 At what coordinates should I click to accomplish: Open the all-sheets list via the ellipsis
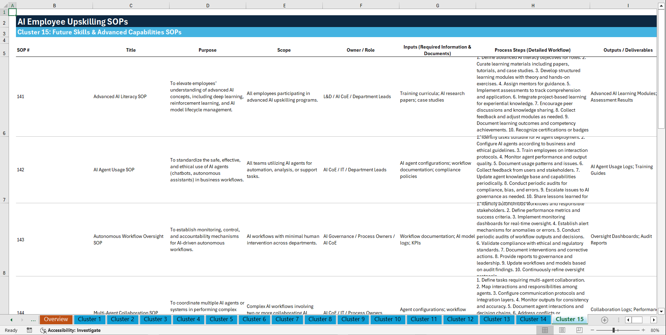point(33,320)
